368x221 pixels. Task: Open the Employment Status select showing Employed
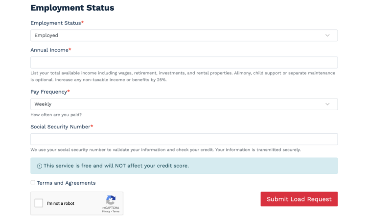point(184,35)
